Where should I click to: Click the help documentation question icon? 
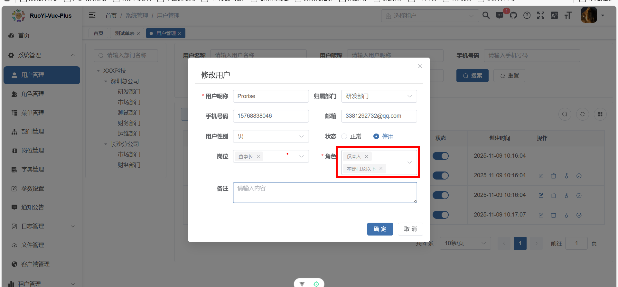pyautogui.click(x=527, y=15)
